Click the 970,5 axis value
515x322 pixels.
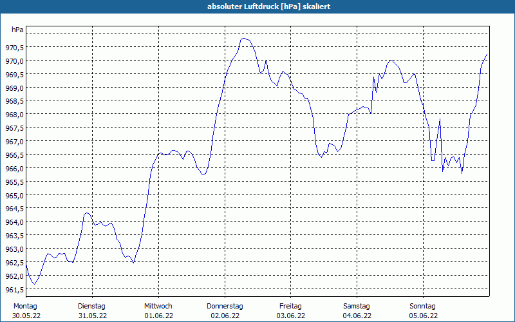click(x=15, y=48)
